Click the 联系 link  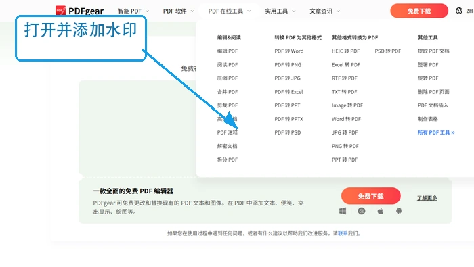pyautogui.click(x=343, y=233)
